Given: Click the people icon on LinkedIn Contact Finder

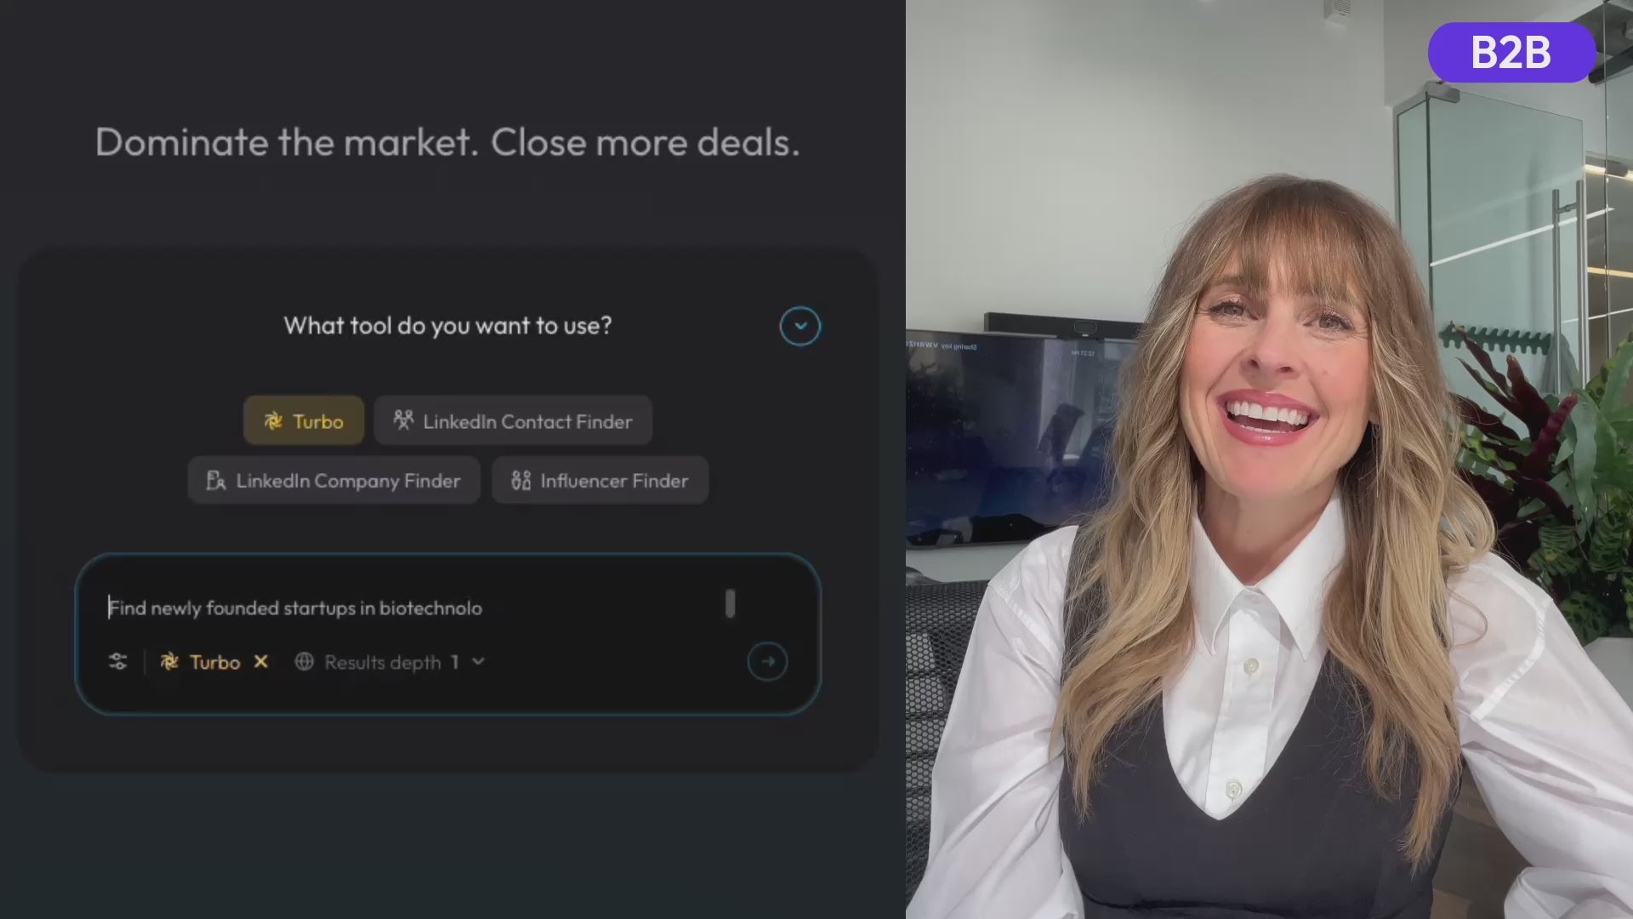Looking at the screenshot, I should click(403, 420).
